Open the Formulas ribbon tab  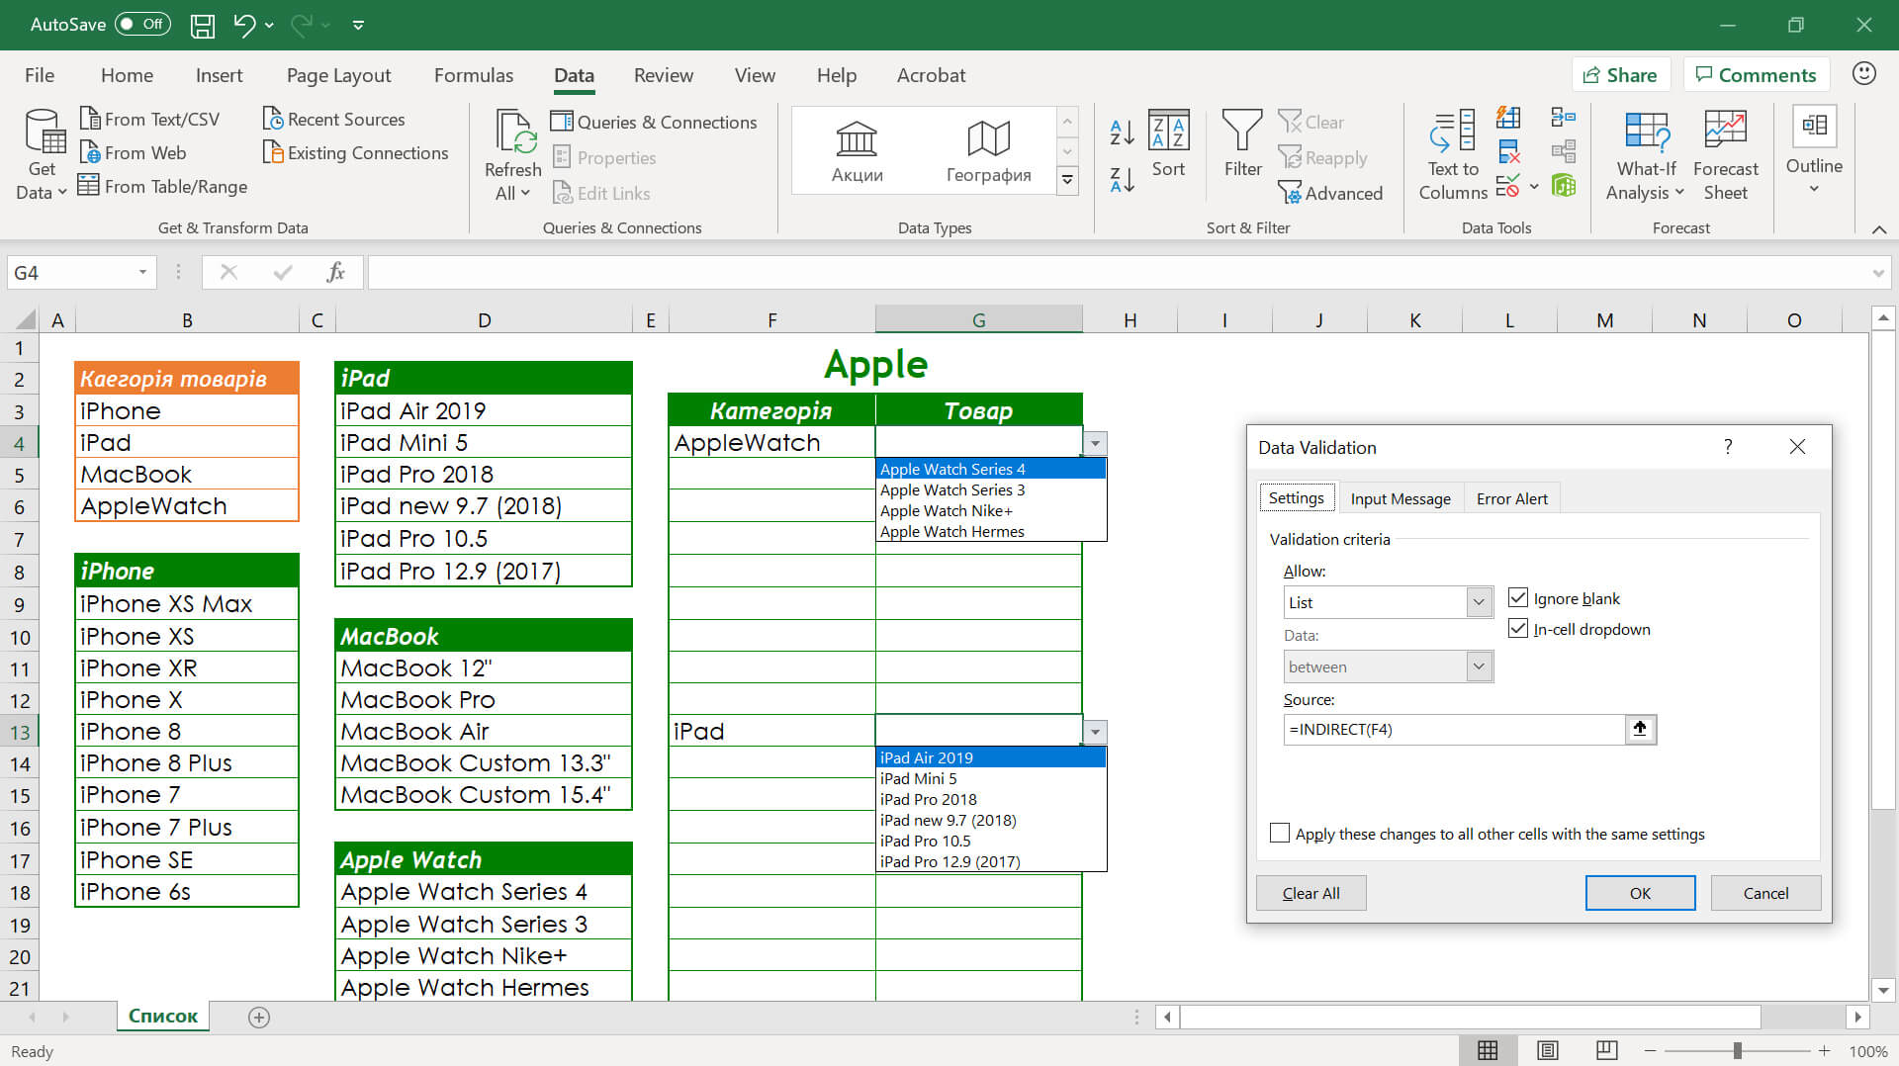click(473, 75)
